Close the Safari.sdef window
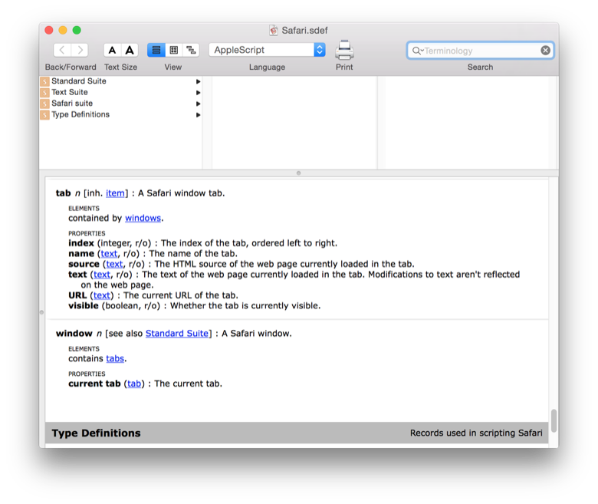This screenshot has width=598, height=504. pos(49,30)
